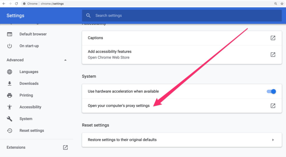The image size is (286, 157).
Task: Click the bookmark star icon
Action: 282,4
